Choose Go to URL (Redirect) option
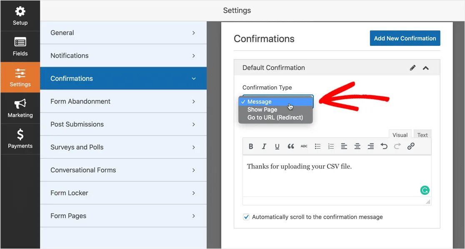This screenshot has width=465, height=249. click(x=275, y=117)
